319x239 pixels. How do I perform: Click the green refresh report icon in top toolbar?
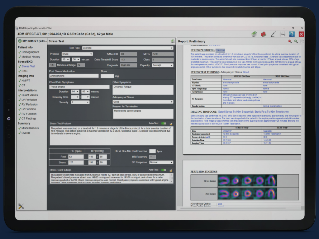tap(254, 34)
